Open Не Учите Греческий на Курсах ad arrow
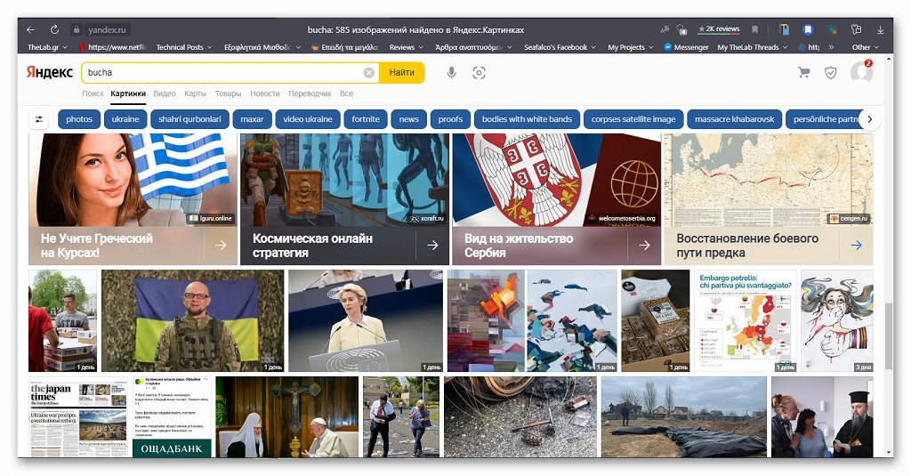The width and height of the screenshot is (911, 476). pyautogui.click(x=221, y=246)
